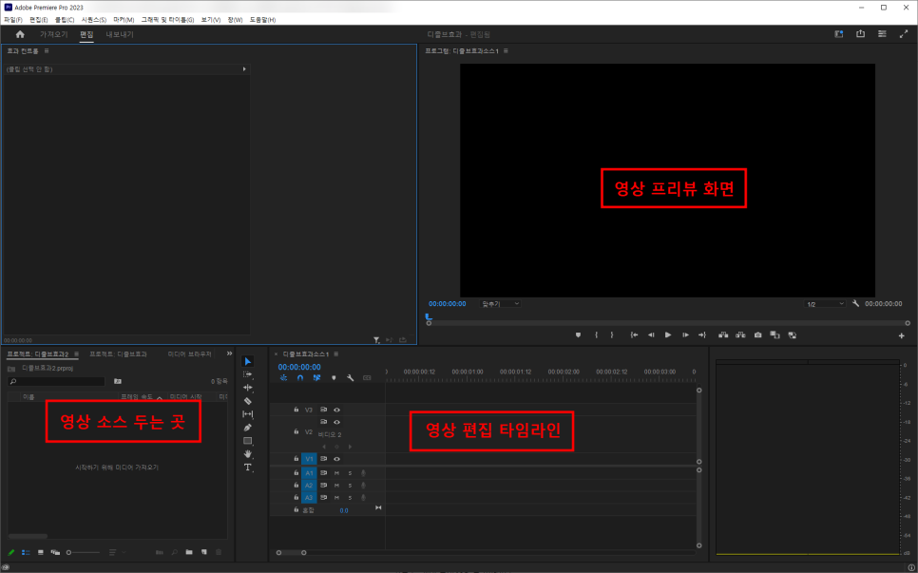918x573 pixels.
Task: Click the Export Frame camera icon
Action: (757, 334)
